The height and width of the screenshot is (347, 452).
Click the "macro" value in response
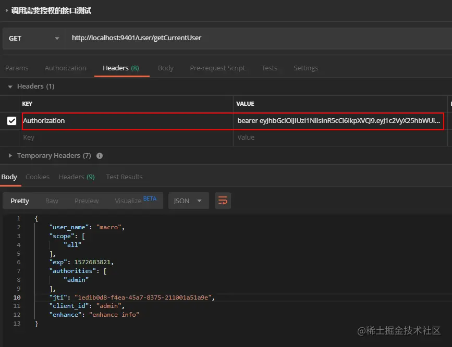point(108,227)
